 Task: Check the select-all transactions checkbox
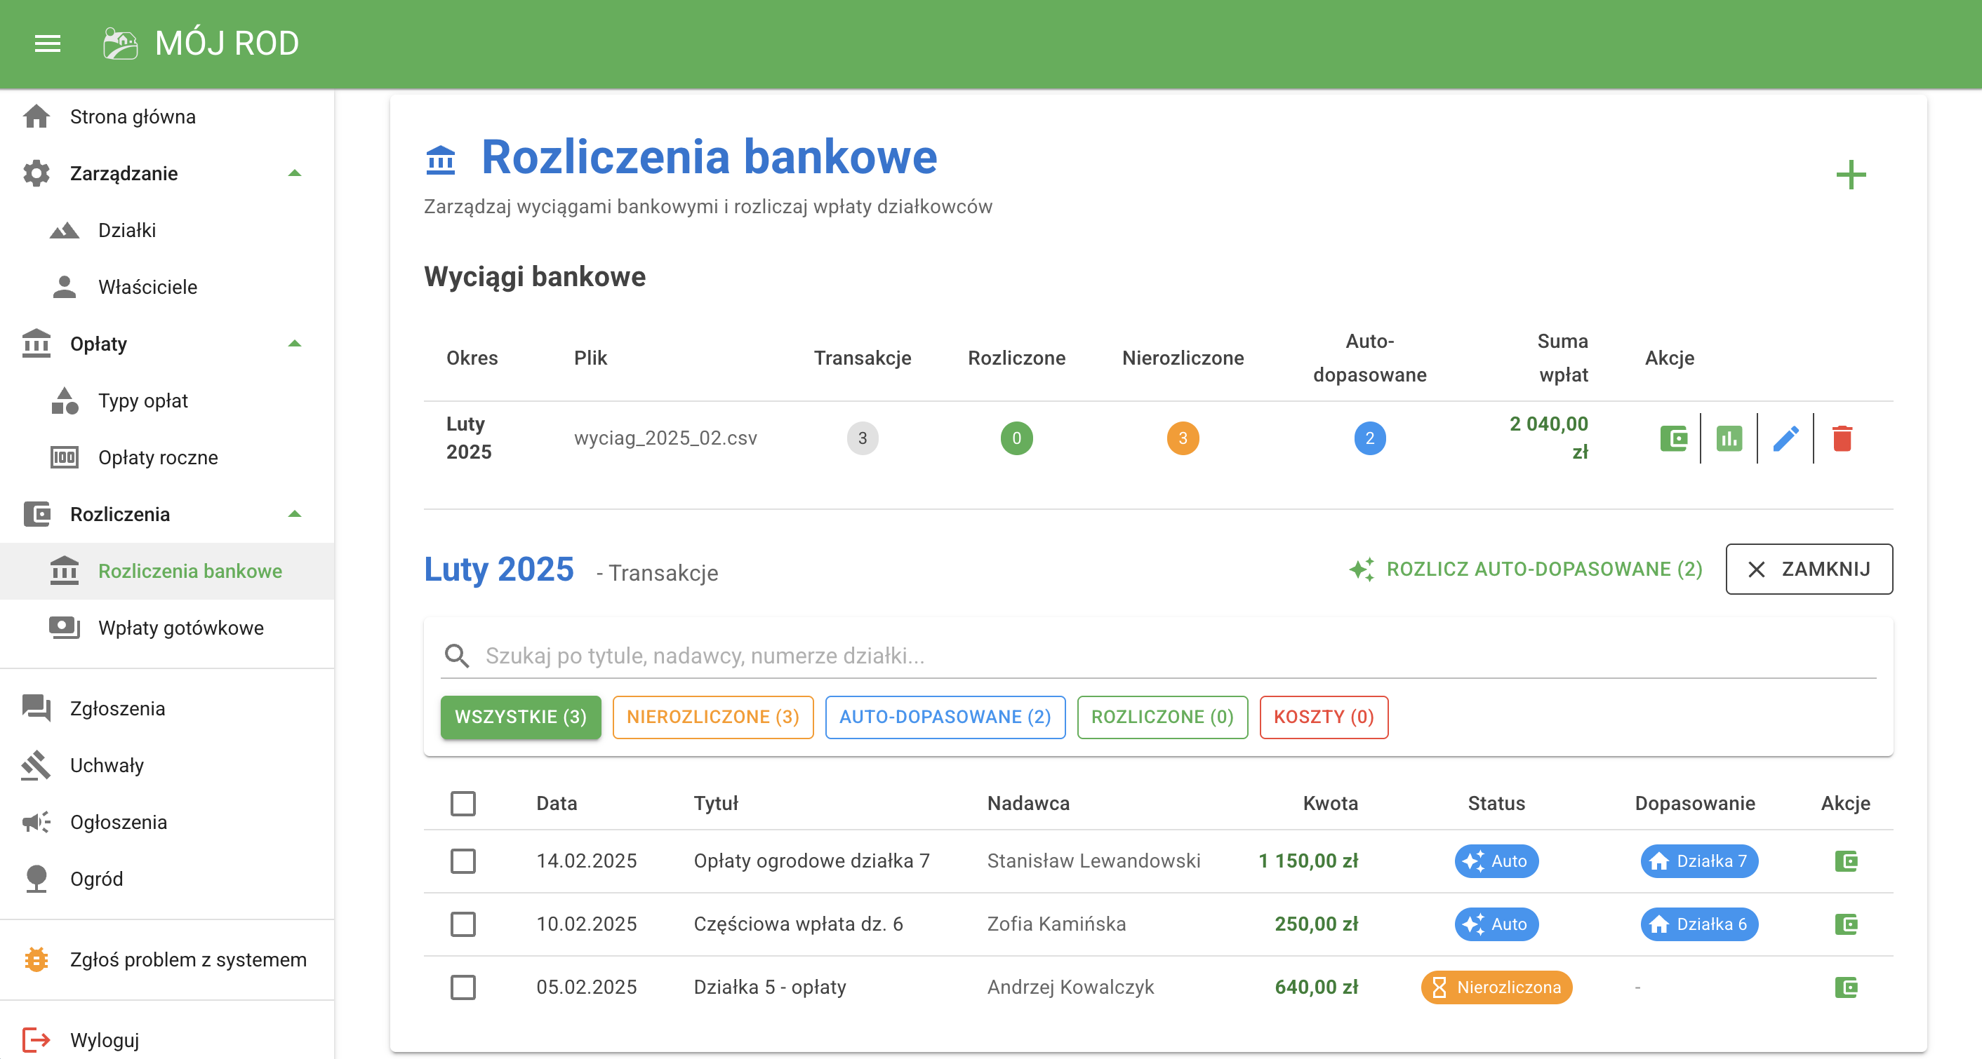pos(463,803)
